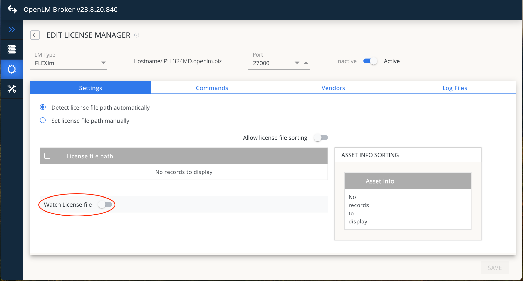Open the wrench tools sidebar icon

point(11,89)
